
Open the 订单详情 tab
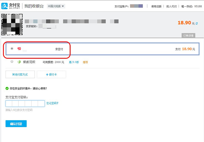tap(188, 35)
